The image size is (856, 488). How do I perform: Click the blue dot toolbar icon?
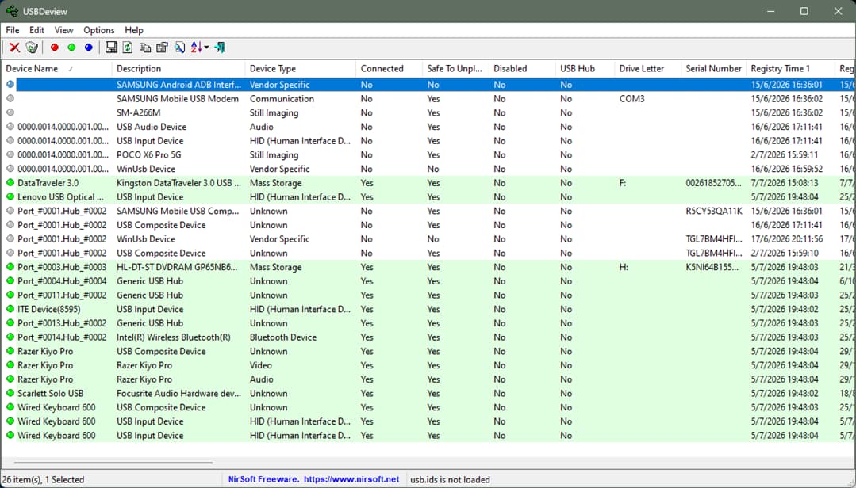point(88,48)
